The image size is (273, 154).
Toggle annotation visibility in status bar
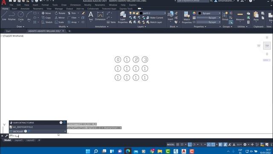[x=225, y=145]
